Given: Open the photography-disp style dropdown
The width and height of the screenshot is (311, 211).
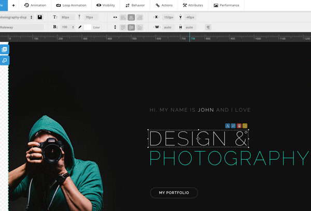Looking at the screenshot, I should tap(17, 17).
